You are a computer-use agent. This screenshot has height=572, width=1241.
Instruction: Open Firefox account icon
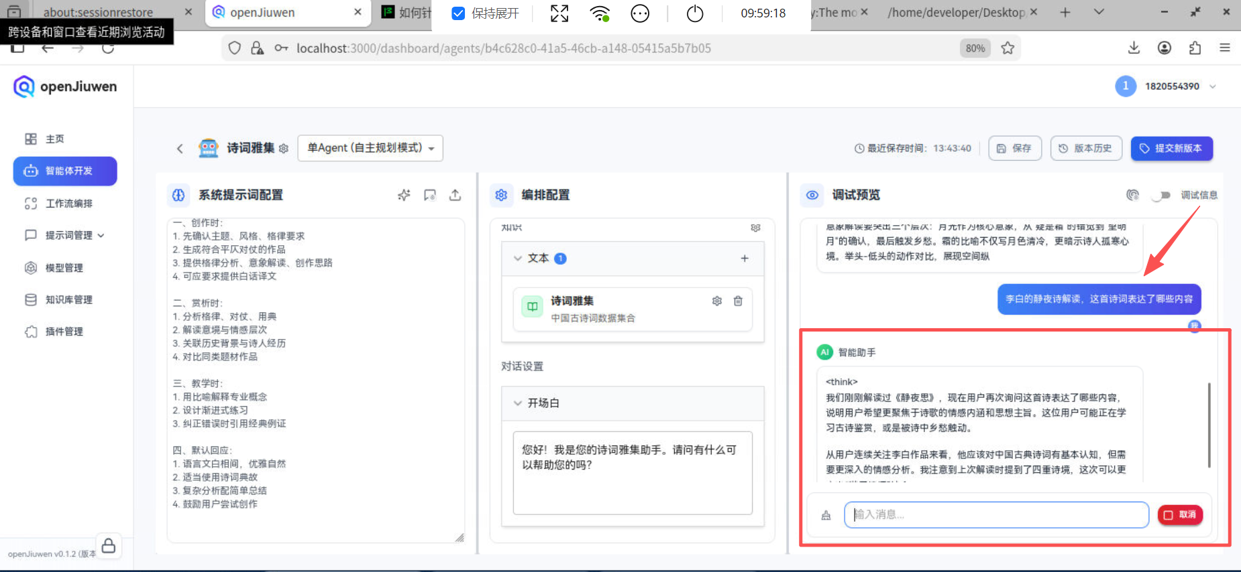click(1165, 48)
